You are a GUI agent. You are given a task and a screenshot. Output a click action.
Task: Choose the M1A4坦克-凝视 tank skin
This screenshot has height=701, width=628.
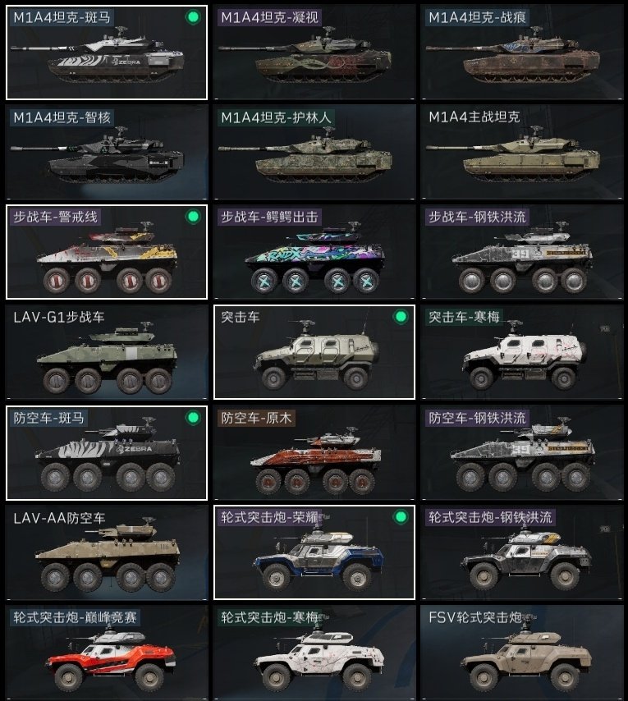point(314,53)
